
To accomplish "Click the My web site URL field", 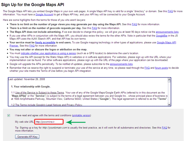I will click(x=49, y=122).
